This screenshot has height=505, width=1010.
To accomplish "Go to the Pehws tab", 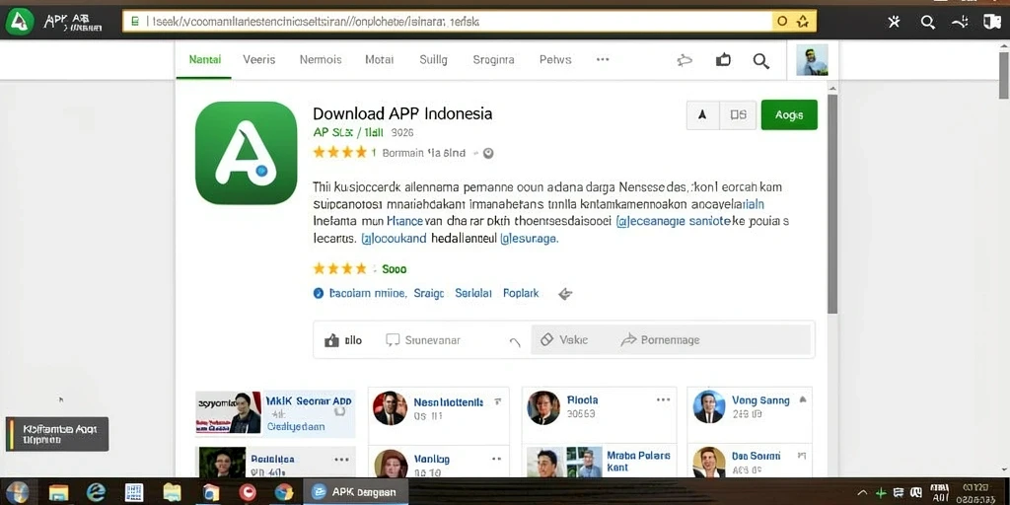I will (555, 59).
